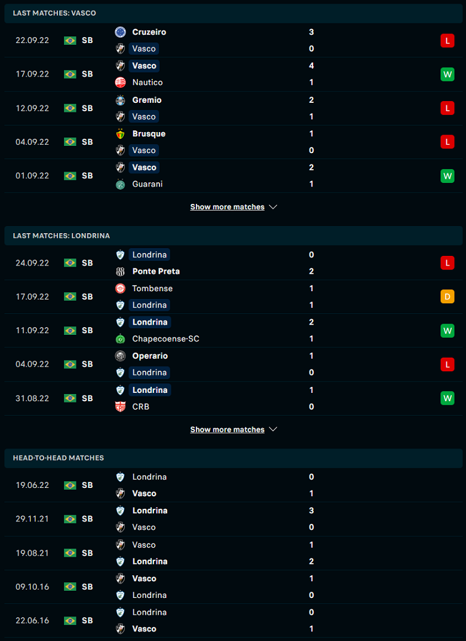Viewport: 466px width, 641px height.
Task: Click the Operario club crest icon
Action: click(120, 356)
